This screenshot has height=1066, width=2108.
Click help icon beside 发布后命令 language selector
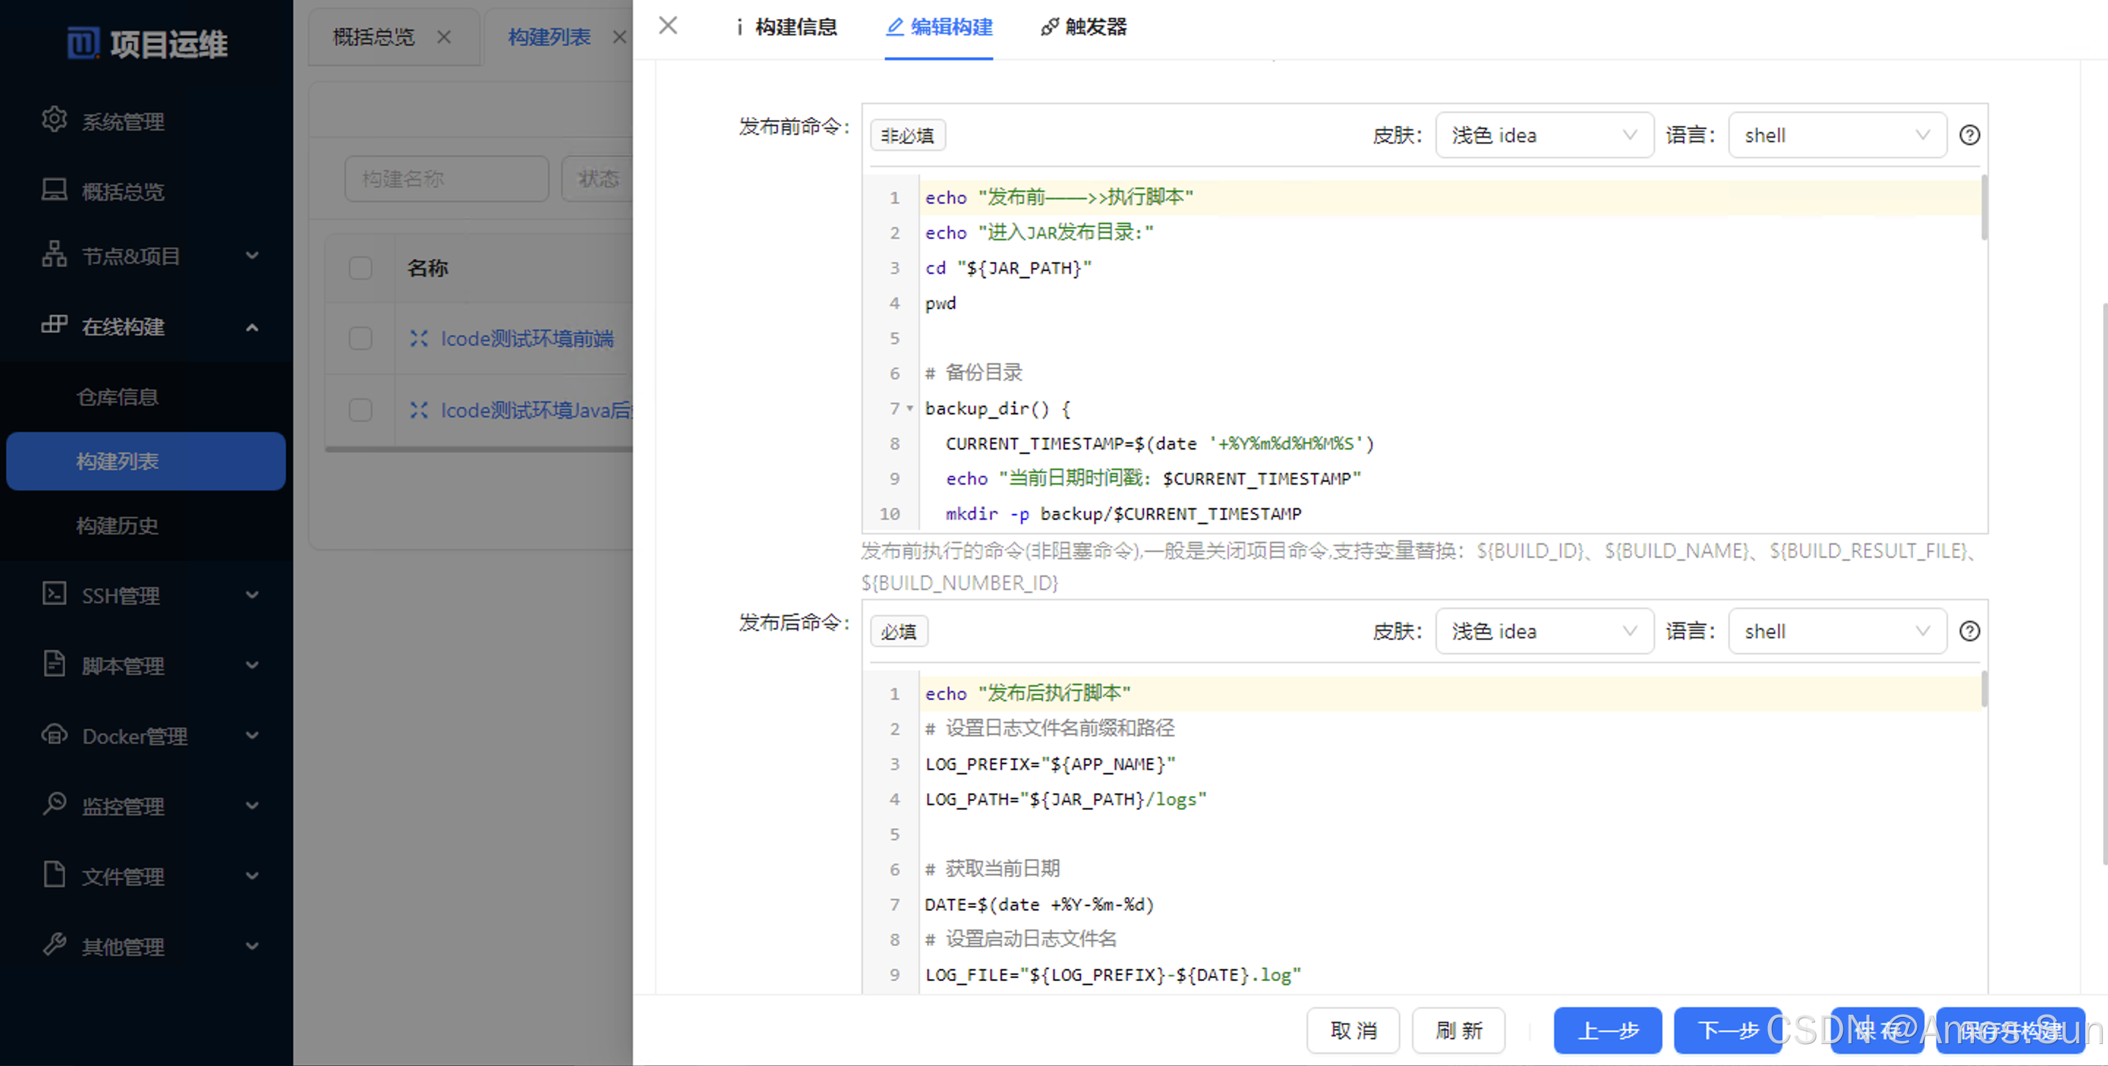tap(1969, 631)
